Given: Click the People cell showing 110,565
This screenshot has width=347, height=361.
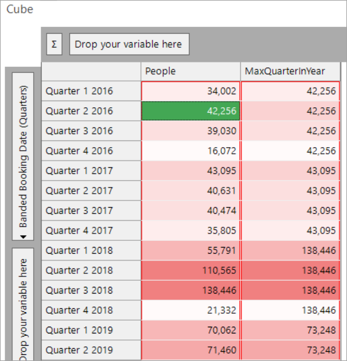Looking at the screenshot, I should (191, 270).
